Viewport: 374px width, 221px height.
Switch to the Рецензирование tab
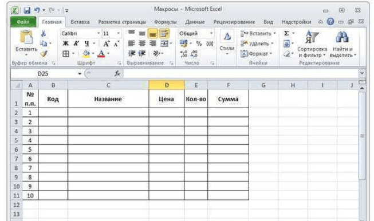pyautogui.click(x=234, y=22)
